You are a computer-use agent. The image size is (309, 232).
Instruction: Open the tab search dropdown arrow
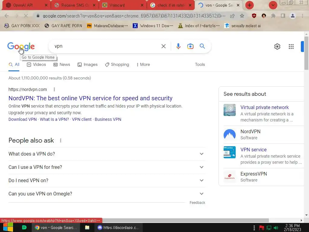tap(273, 5)
